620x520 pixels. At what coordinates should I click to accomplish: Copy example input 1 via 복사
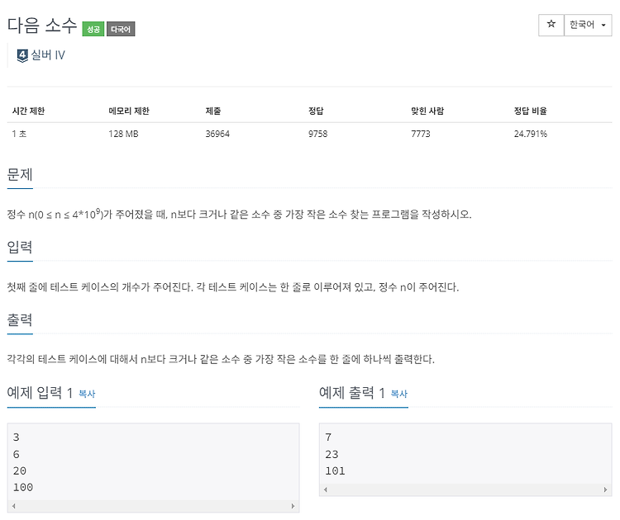coord(87,394)
